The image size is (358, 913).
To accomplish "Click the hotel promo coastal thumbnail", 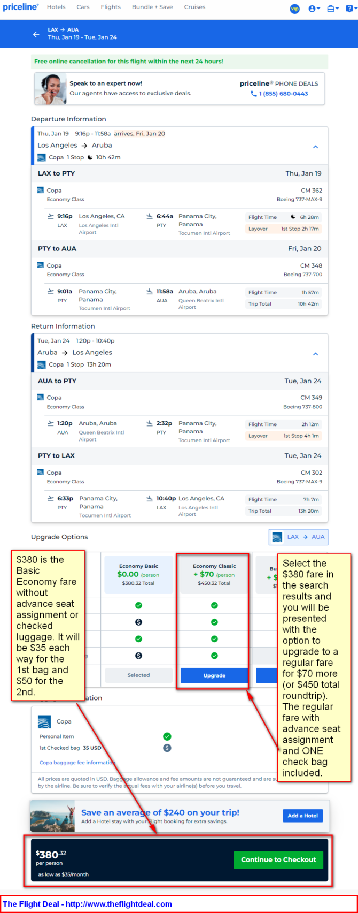I will tap(52, 816).
